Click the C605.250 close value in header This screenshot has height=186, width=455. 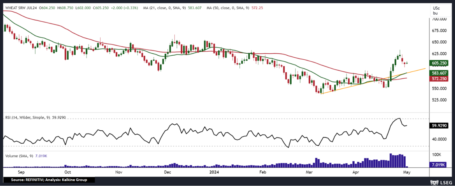pos(100,8)
